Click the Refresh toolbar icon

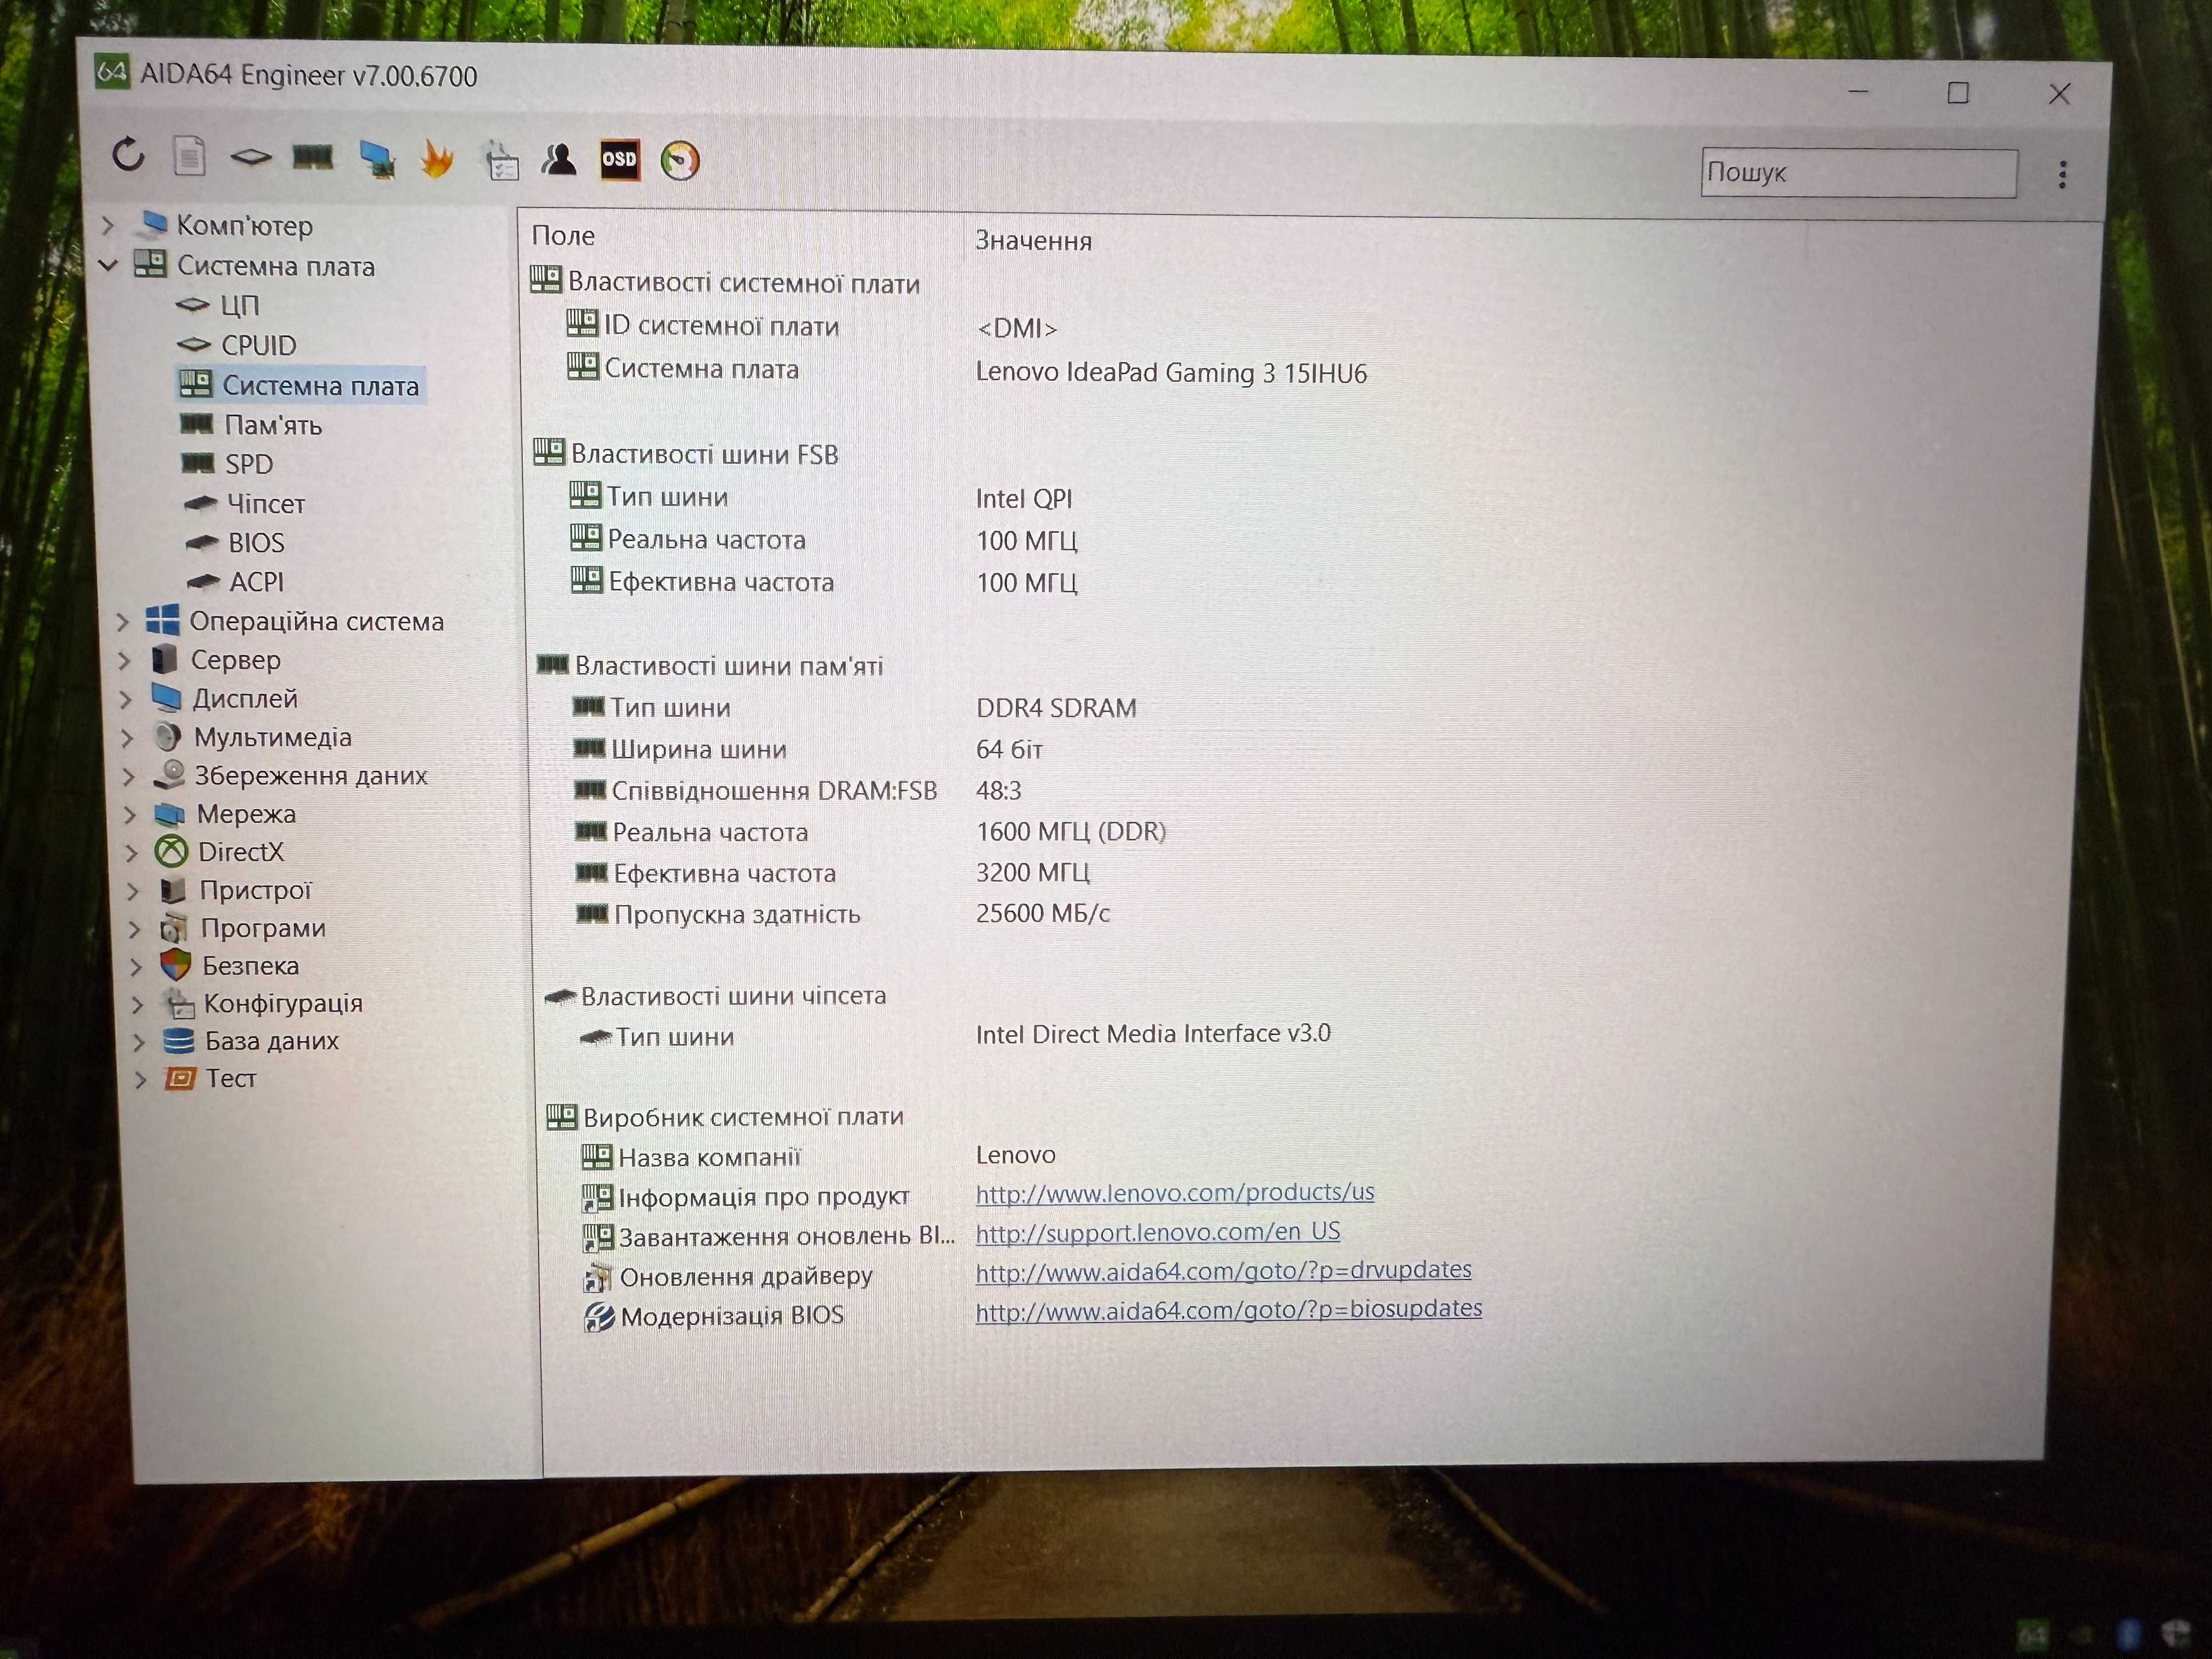pos(128,155)
